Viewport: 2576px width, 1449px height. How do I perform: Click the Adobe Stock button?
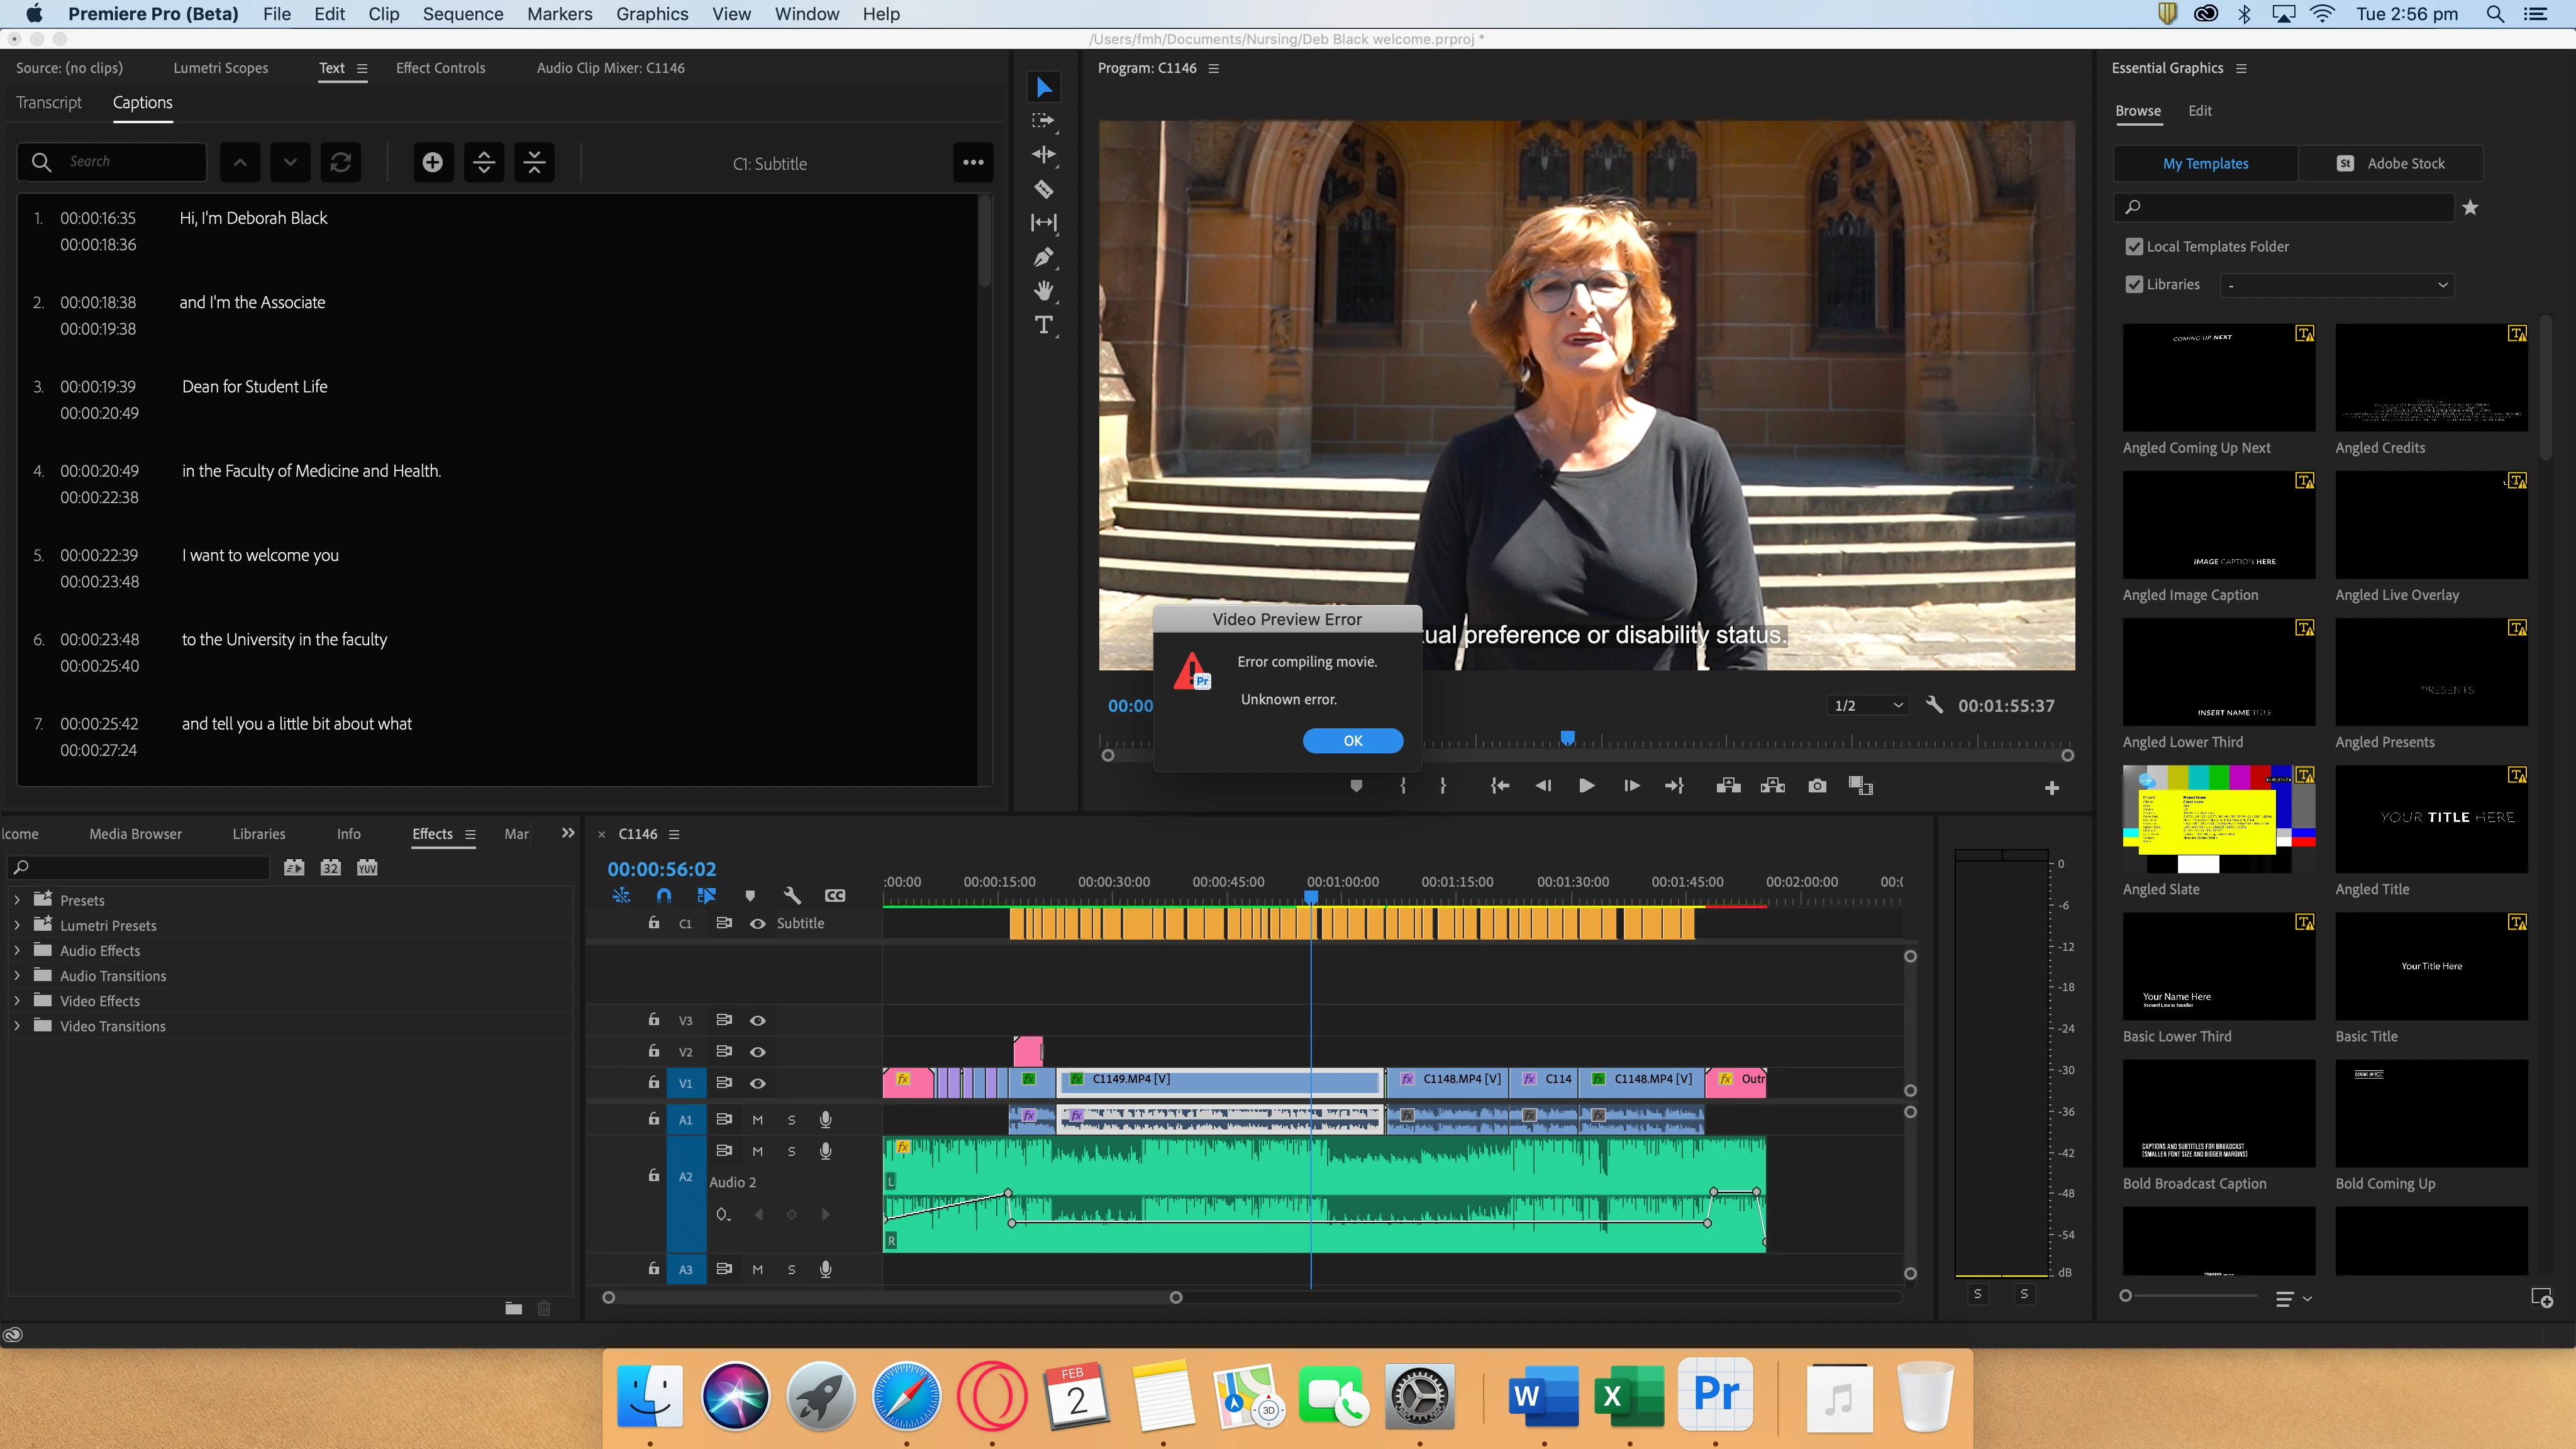[2390, 163]
